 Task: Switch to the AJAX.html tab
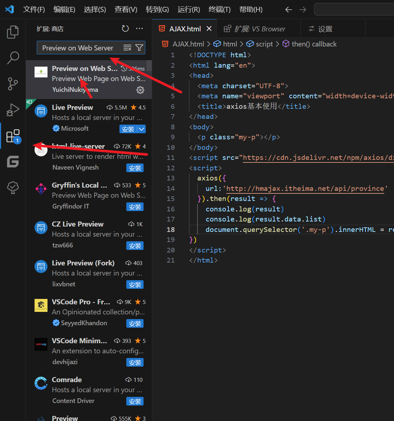coord(185,28)
